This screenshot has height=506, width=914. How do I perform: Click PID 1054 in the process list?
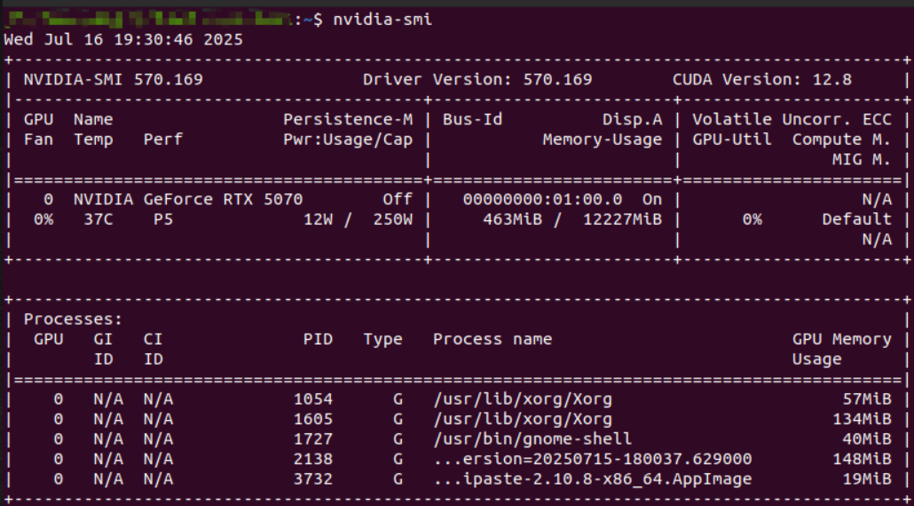(x=312, y=399)
